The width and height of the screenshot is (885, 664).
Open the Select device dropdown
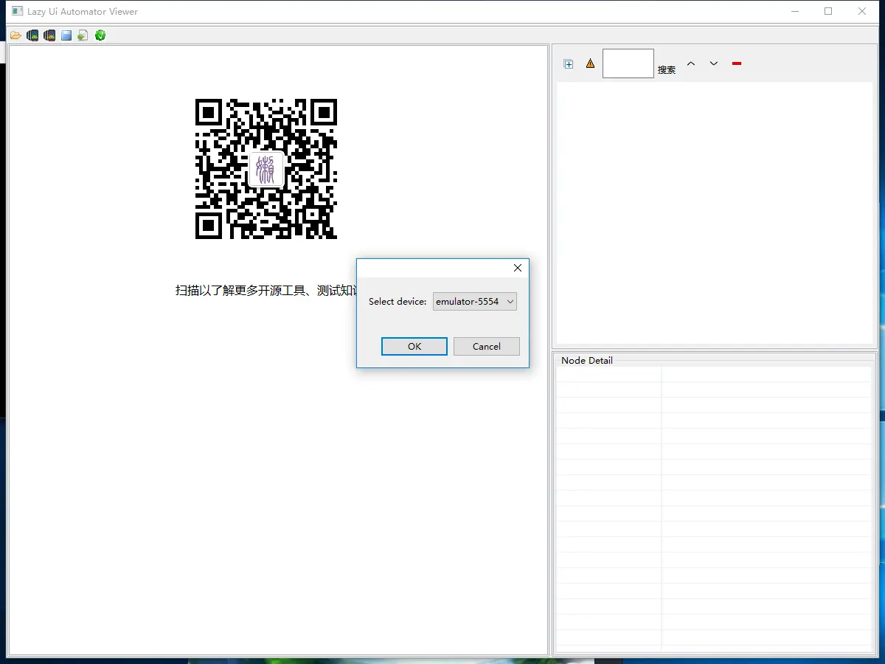coord(475,301)
